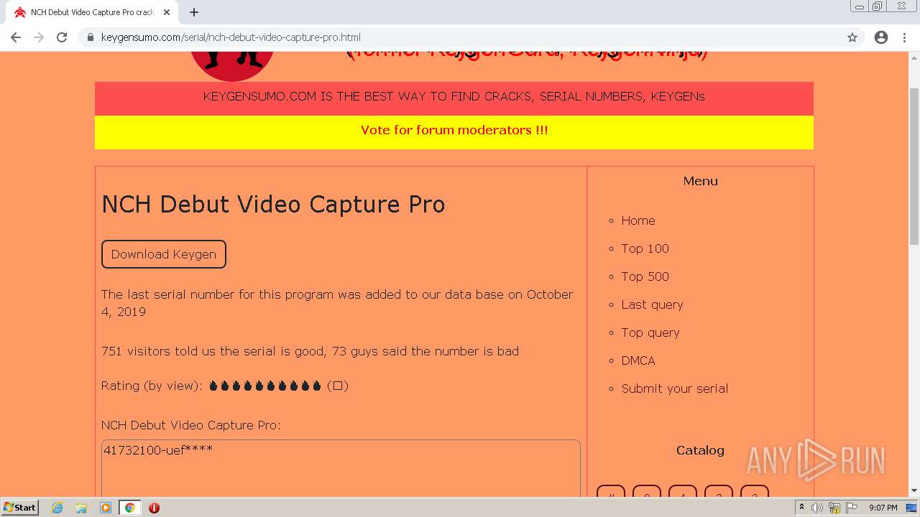Click the address bar URL
The height and width of the screenshot is (517, 920).
coord(231,37)
